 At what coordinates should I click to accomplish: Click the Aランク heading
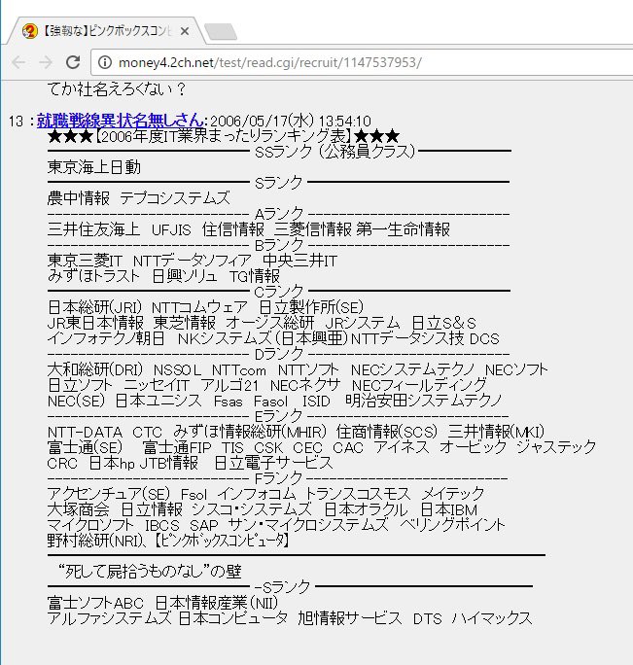(x=279, y=214)
